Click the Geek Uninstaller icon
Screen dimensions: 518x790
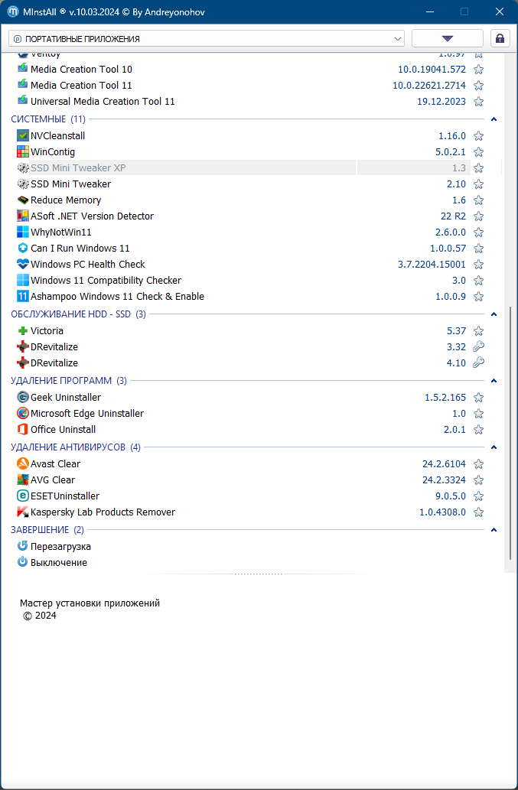pos(23,398)
